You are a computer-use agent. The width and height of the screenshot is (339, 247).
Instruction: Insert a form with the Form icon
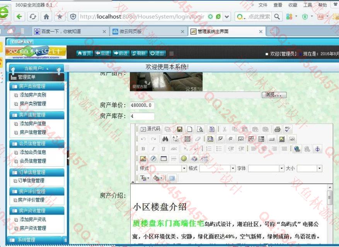point(210,139)
